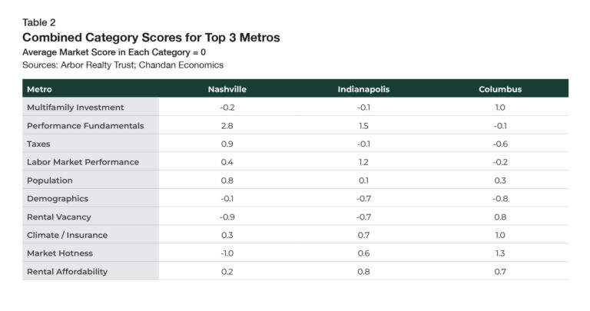Screen dimensions: 590x311
Task: Select the Labor Market Performance row label
Action: [x=83, y=162]
